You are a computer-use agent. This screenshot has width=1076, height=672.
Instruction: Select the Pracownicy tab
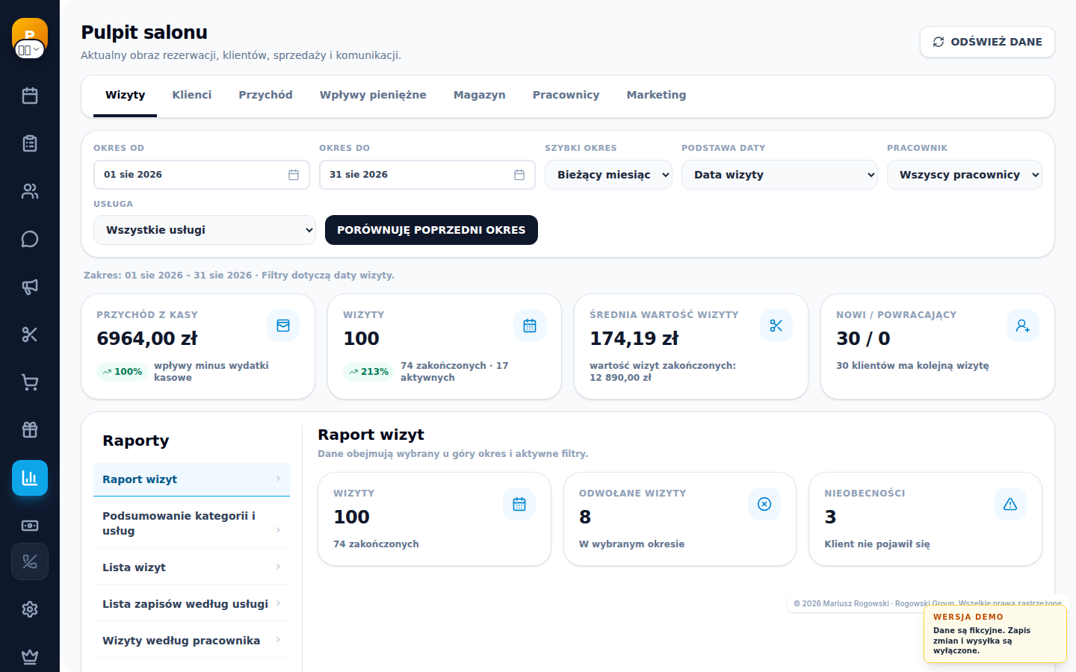(566, 95)
